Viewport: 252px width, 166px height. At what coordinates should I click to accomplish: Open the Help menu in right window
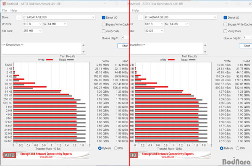135,10
